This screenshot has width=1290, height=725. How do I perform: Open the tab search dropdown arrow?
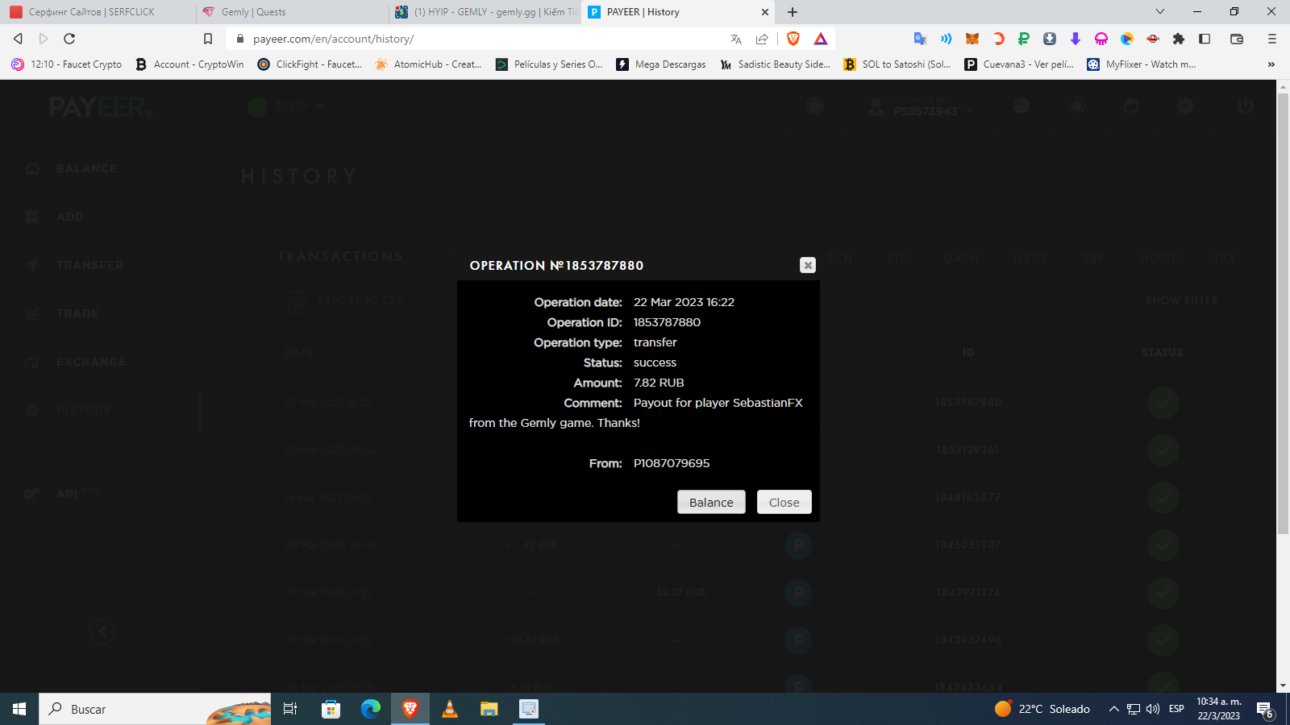tap(1160, 12)
